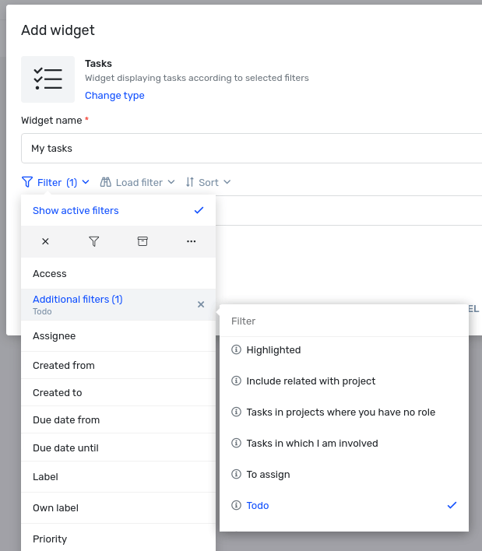This screenshot has height=551, width=482.
Task: Open the Load filter dropdown
Action: pos(138,182)
